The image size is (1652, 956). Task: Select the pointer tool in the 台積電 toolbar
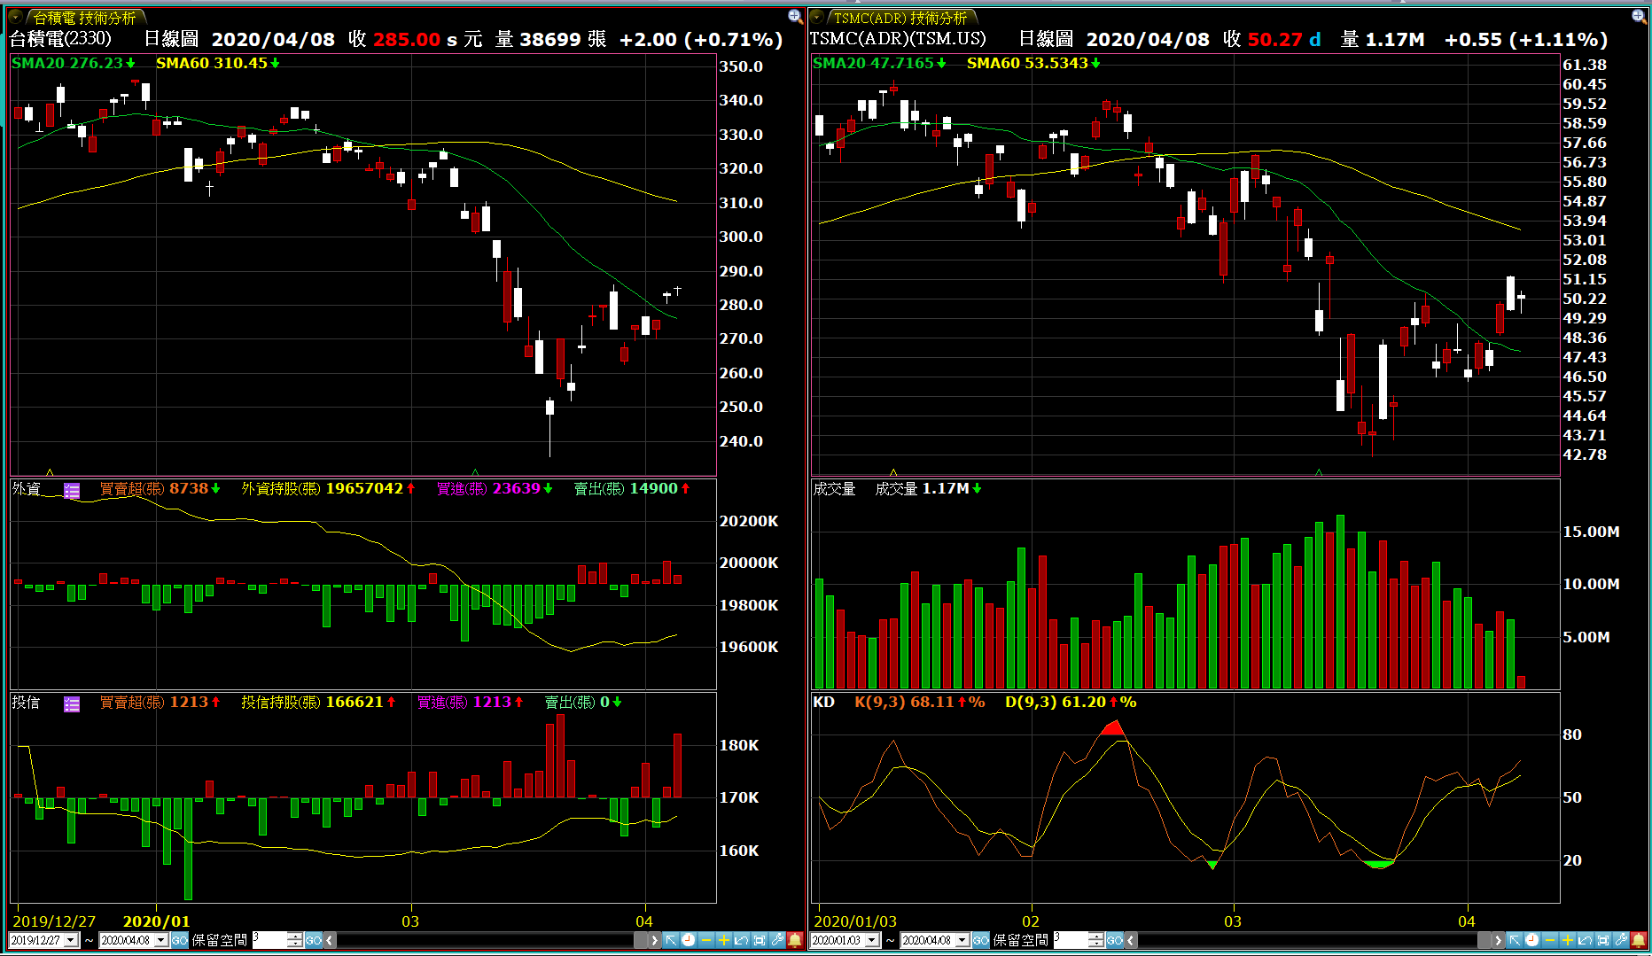coord(671,940)
